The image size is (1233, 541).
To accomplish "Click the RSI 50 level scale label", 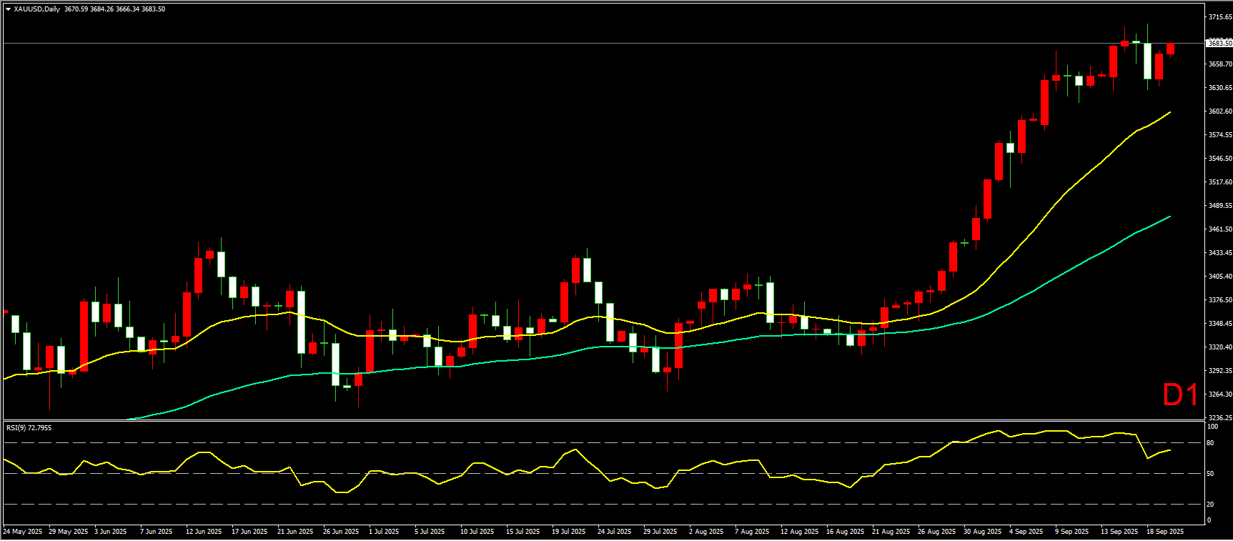I will coord(1210,474).
